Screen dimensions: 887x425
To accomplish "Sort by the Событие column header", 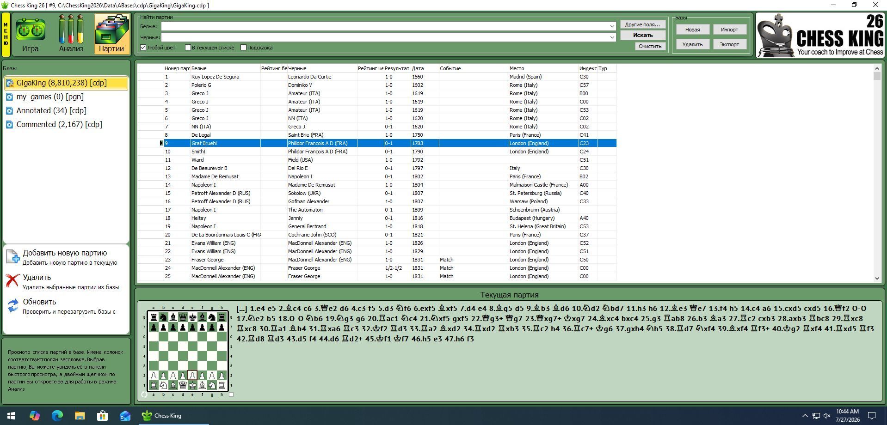I will pyautogui.click(x=474, y=68).
